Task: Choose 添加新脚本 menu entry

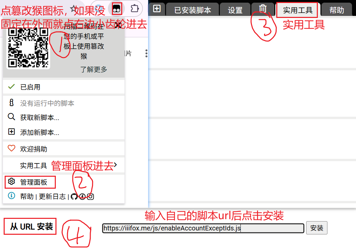Action: (x=40, y=133)
